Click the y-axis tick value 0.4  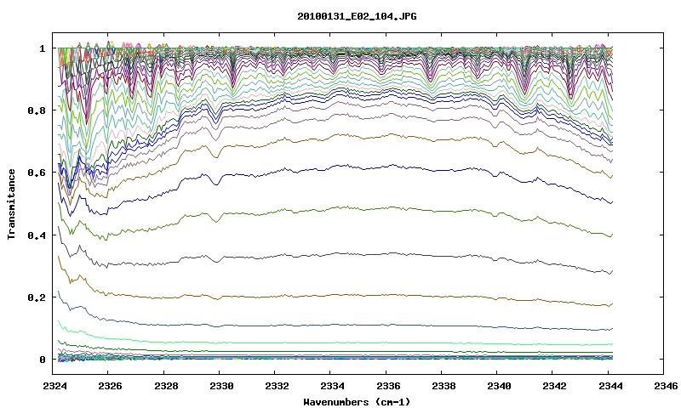pos(37,235)
